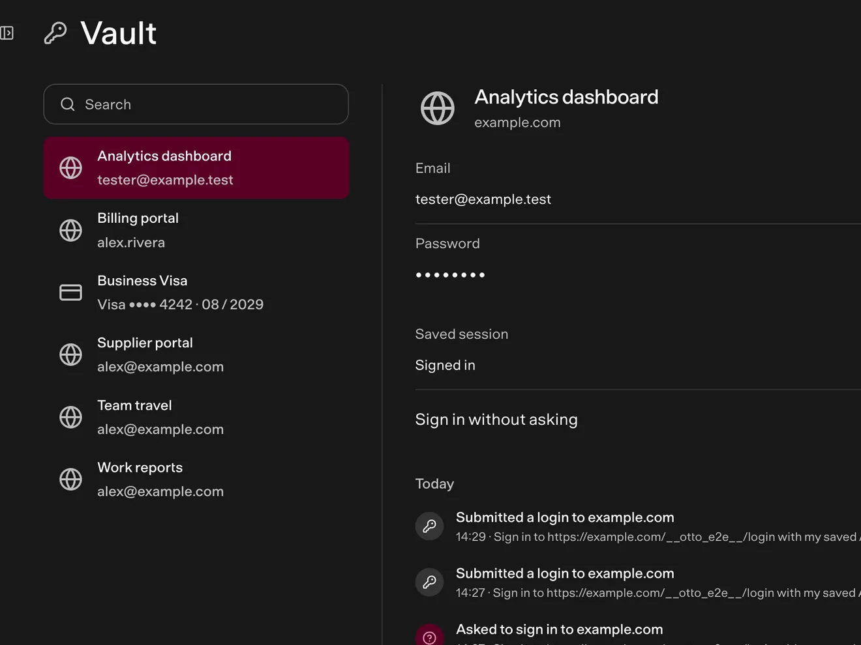
Task: Click alex.rivera under Billing portal
Action: tap(131, 242)
